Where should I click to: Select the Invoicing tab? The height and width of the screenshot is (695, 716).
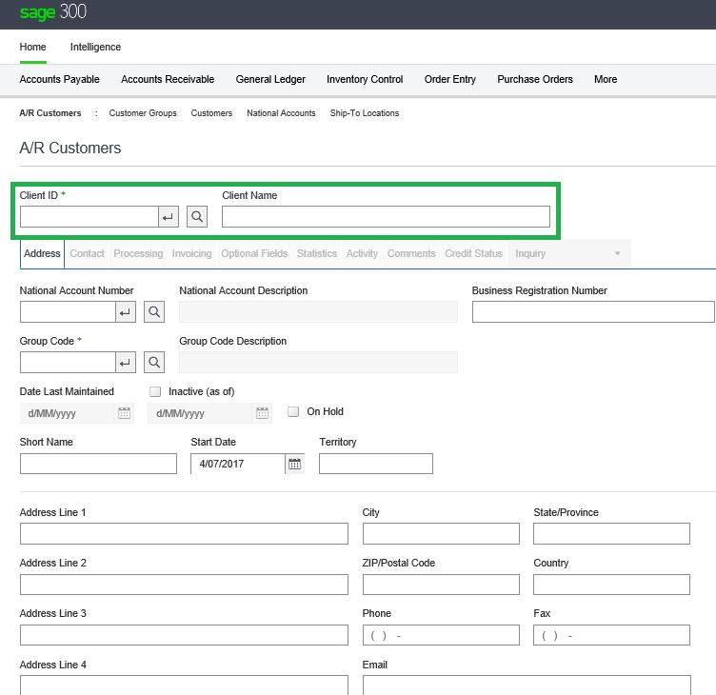[191, 253]
